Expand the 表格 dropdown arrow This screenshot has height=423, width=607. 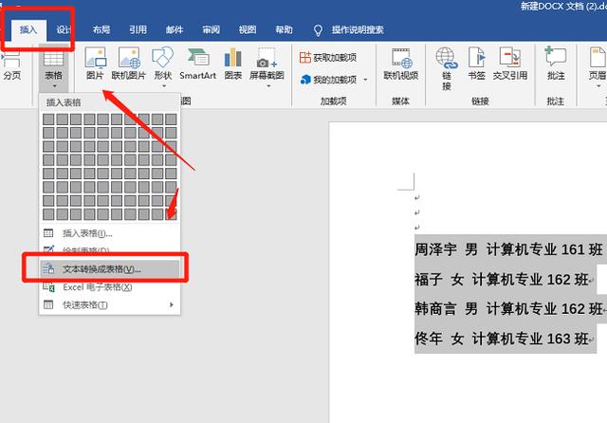(55, 86)
